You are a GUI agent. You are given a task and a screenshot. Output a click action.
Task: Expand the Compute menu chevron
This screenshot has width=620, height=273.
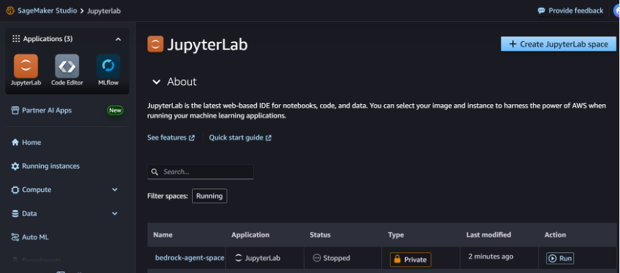point(115,190)
